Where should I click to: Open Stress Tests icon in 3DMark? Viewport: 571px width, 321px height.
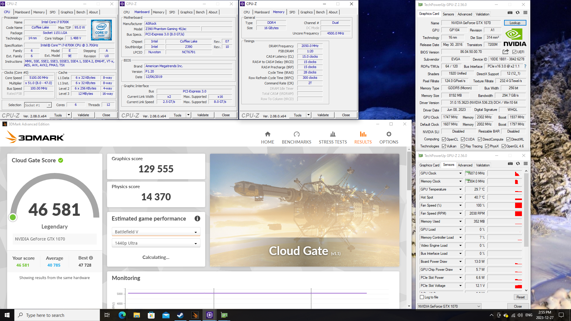[x=333, y=134]
